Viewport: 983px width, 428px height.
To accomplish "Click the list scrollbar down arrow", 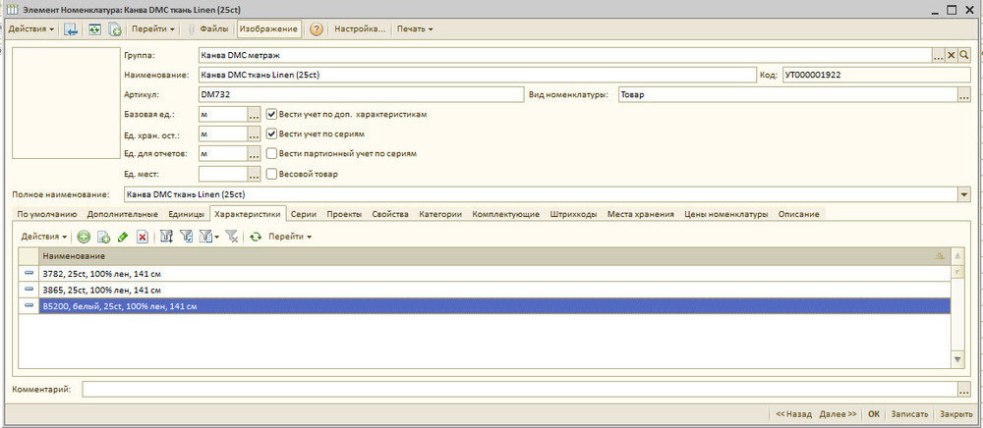I will coord(957,360).
